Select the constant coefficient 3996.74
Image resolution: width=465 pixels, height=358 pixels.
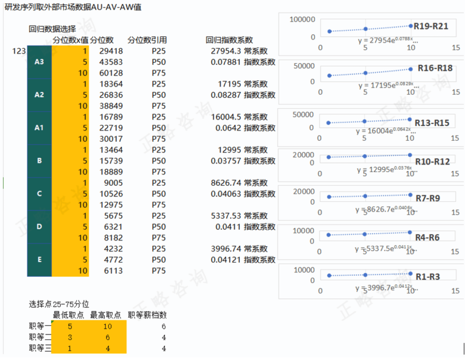pos(226,249)
